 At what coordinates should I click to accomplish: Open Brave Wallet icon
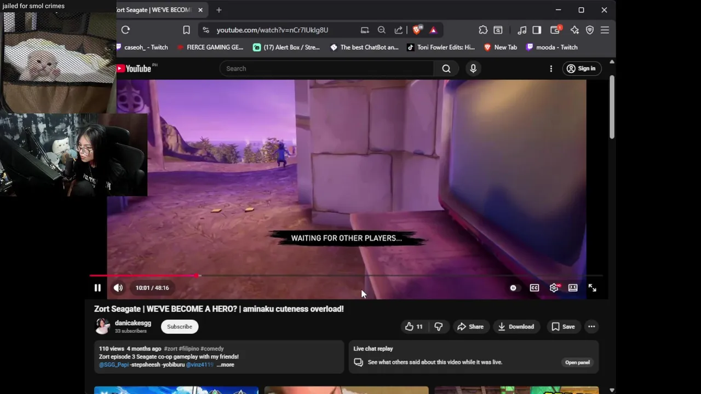click(555, 30)
